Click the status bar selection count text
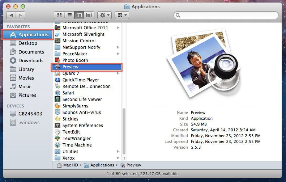The width and height of the screenshot is (286, 182). (142, 174)
